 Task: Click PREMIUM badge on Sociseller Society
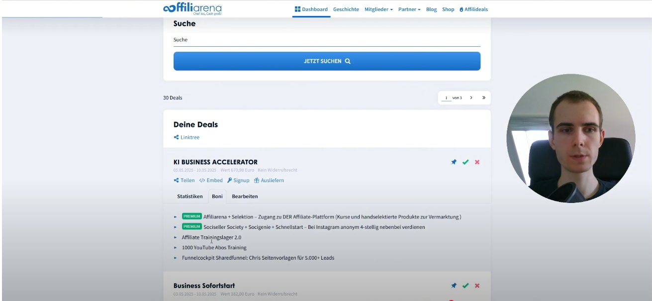click(192, 226)
